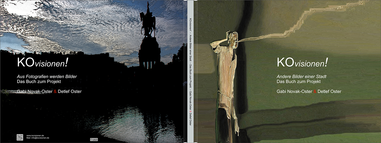
Task: Click the name Detlef Oster on the front cover
Action: pos(329,91)
